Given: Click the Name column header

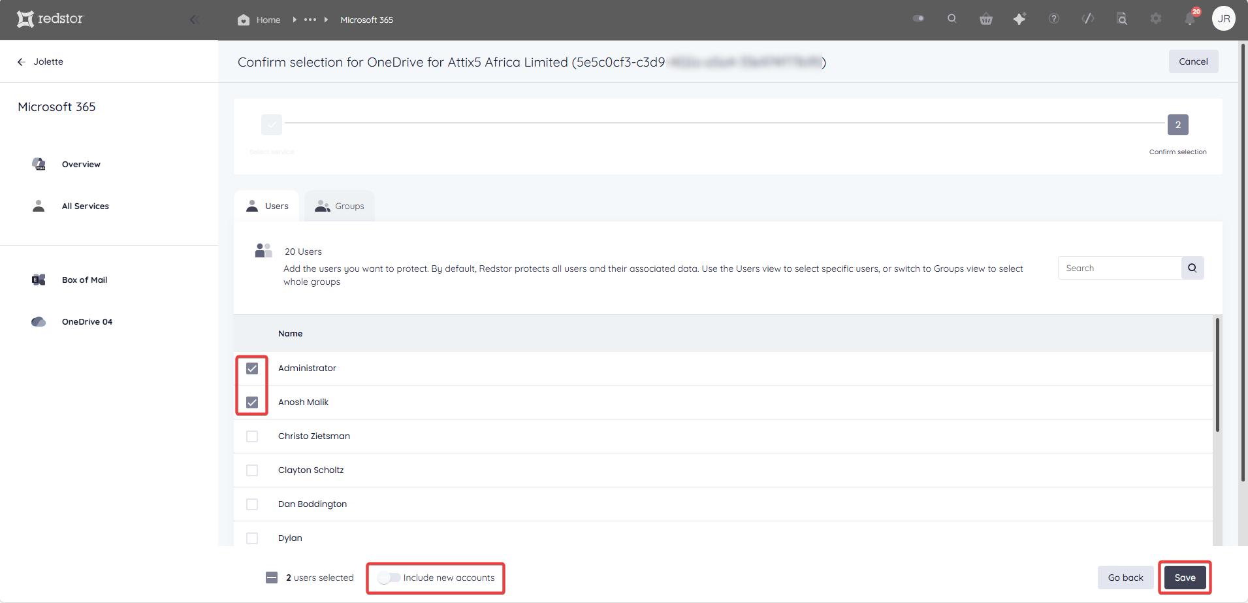Looking at the screenshot, I should [290, 333].
